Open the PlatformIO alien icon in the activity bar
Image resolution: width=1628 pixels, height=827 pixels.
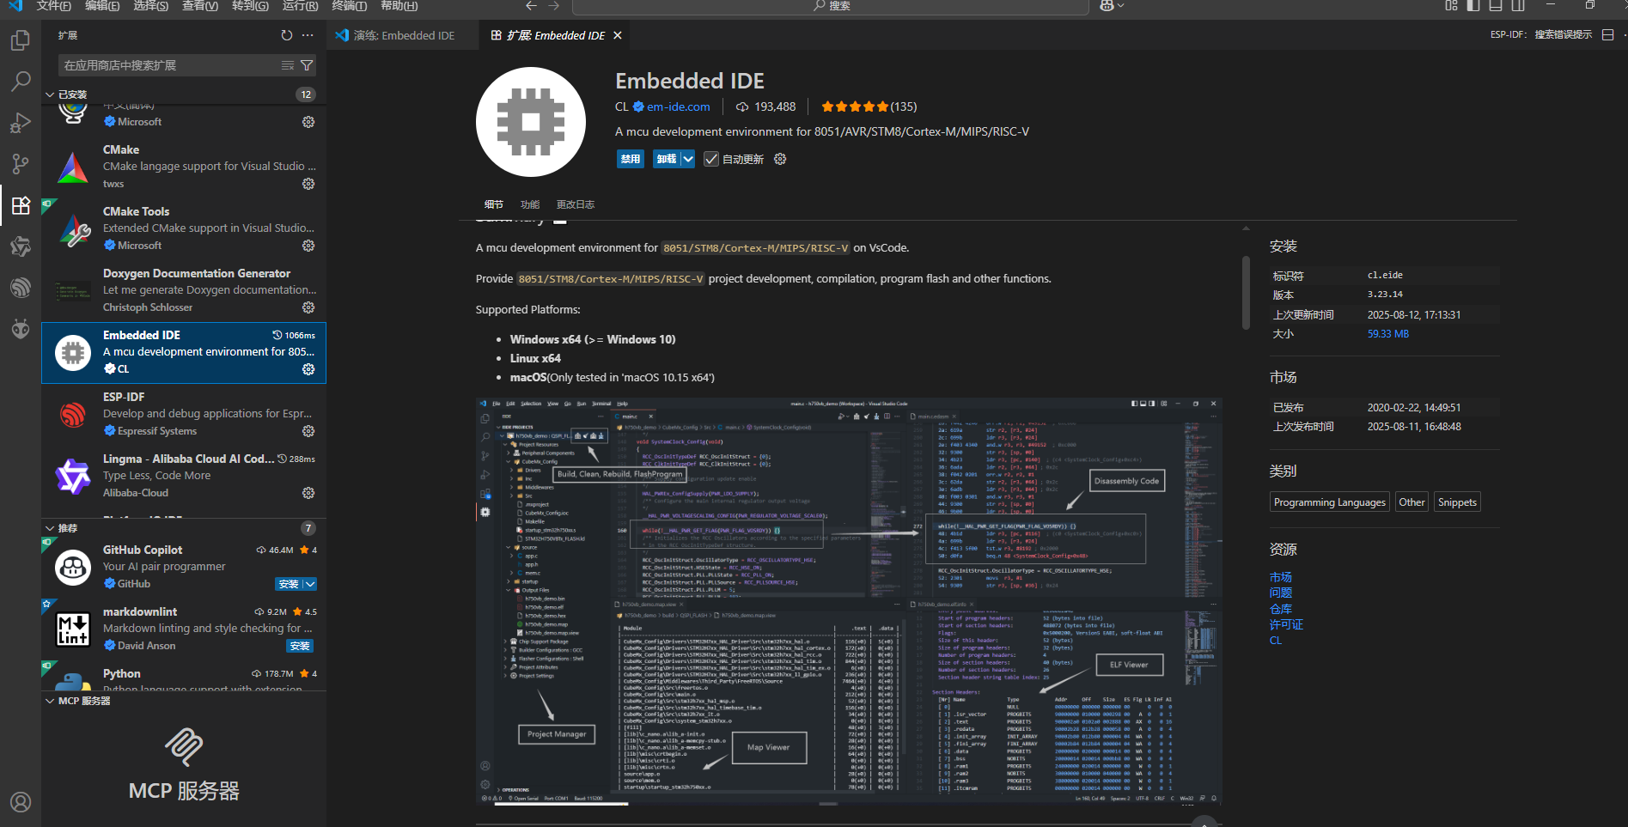pyautogui.click(x=21, y=329)
